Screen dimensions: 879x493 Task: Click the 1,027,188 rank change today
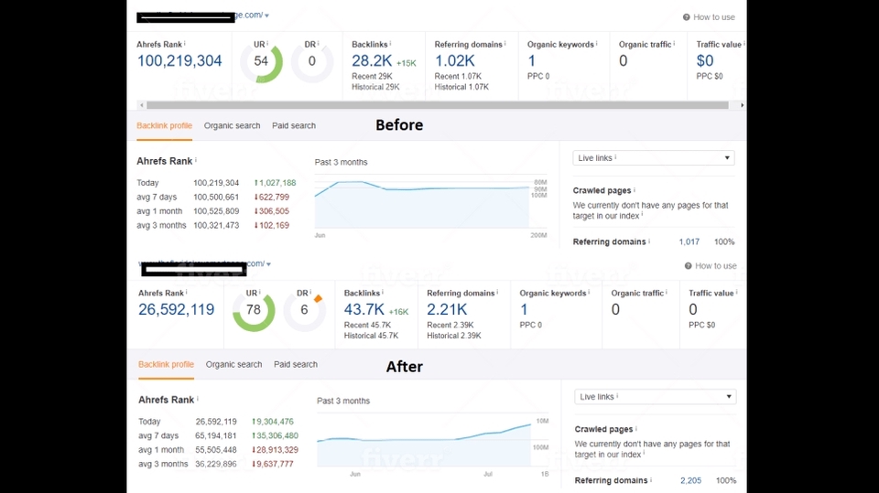pos(276,183)
